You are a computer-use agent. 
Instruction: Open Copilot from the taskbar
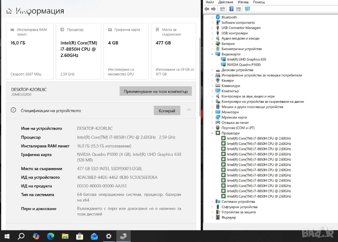(x=36, y=236)
